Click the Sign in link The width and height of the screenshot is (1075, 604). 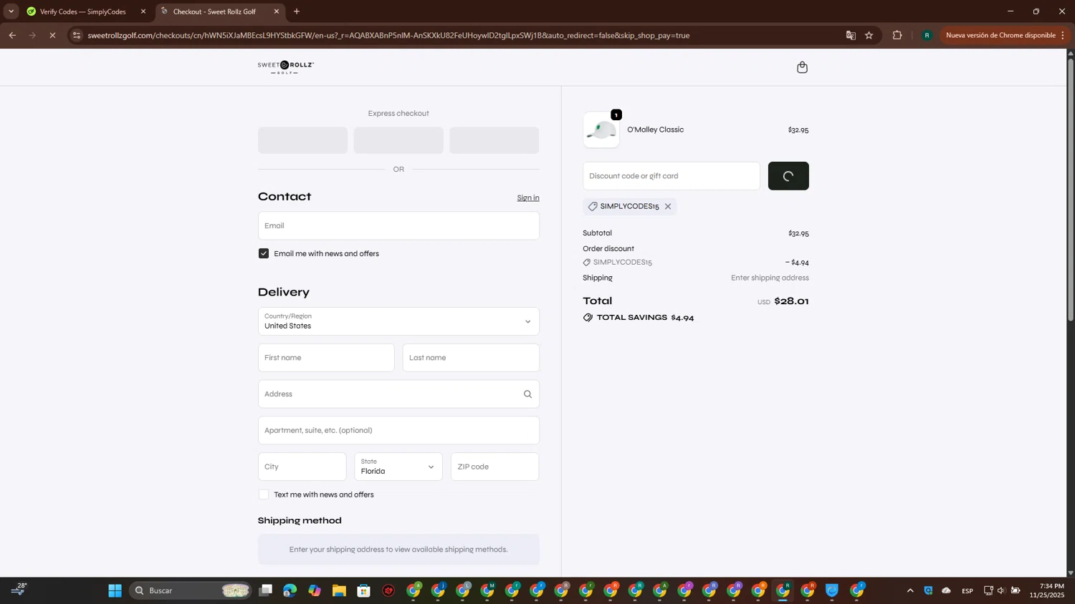click(x=528, y=198)
